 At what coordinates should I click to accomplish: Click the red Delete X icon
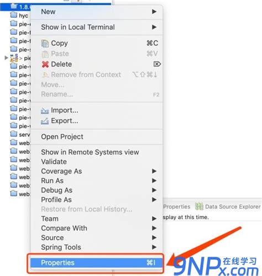click(x=45, y=64)
